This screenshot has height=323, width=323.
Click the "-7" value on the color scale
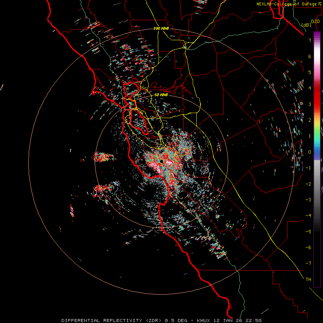(x=308, y=263)
